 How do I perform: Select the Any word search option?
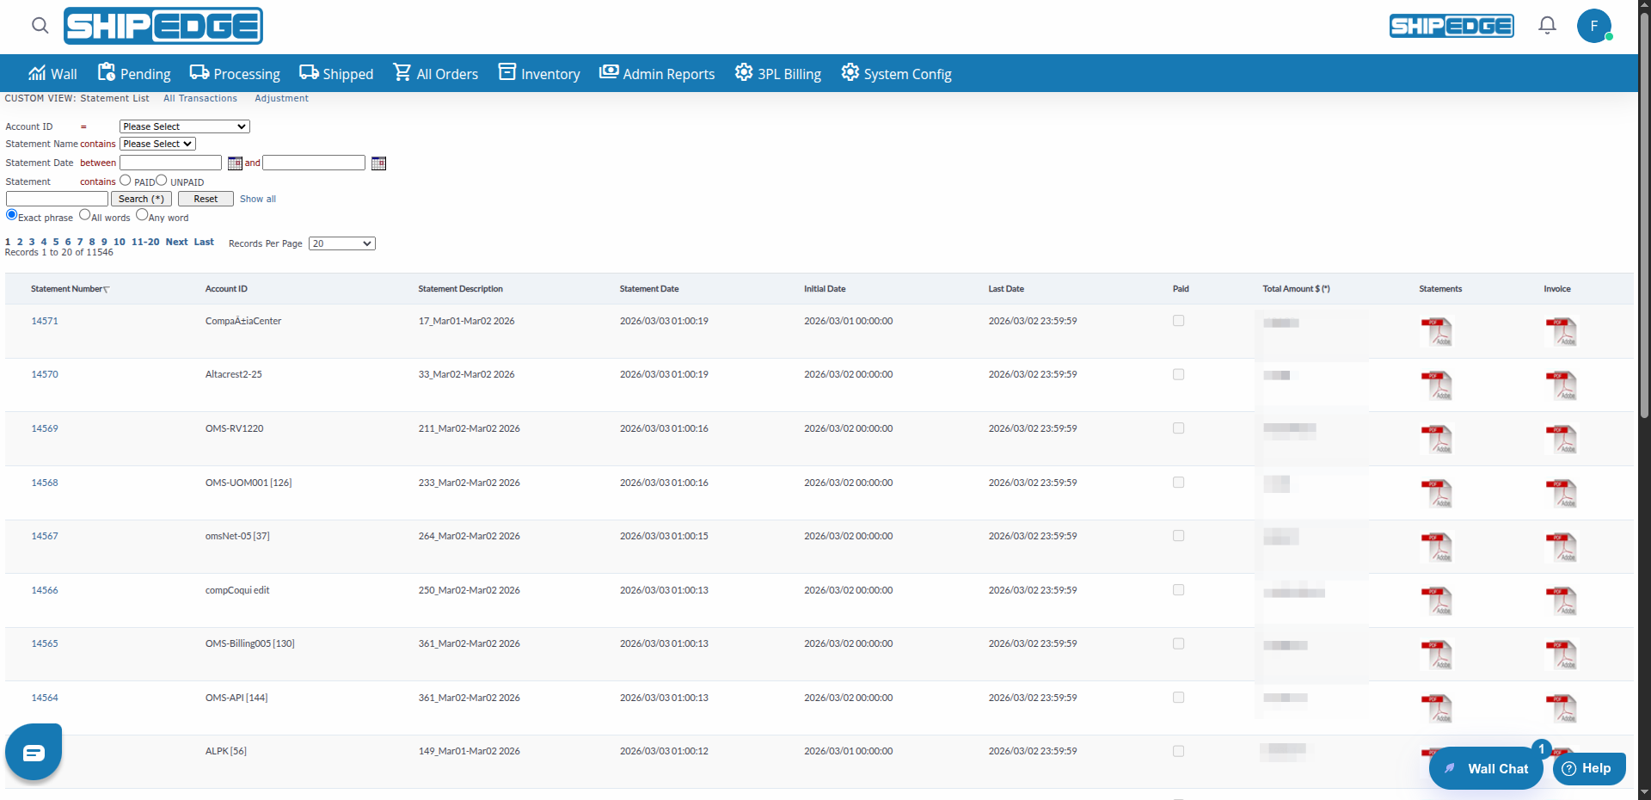142,215
